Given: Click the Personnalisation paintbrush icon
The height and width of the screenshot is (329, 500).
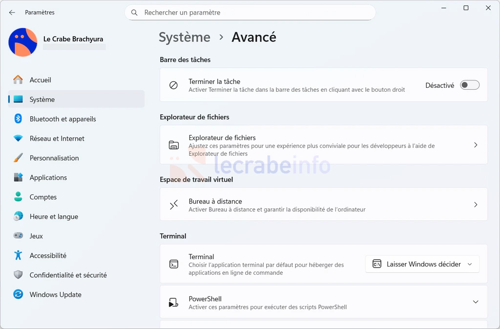Looking at the screenshot, I should coord(18,158).
